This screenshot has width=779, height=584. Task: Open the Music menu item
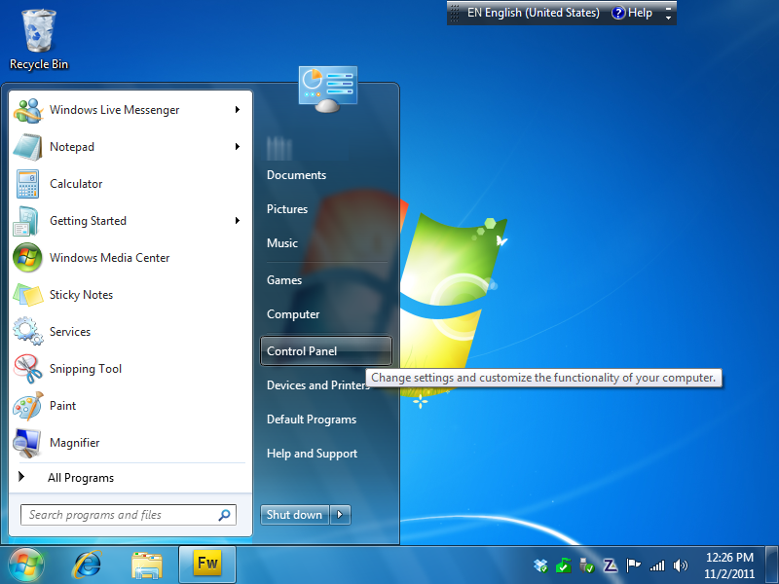[x=282, y=243]
